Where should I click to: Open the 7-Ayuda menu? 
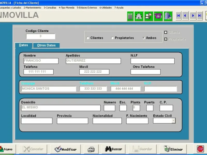tap(119, 8)
